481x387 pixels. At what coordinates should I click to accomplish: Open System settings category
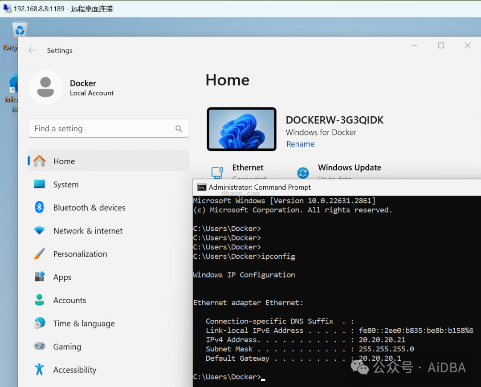[108, 184]
